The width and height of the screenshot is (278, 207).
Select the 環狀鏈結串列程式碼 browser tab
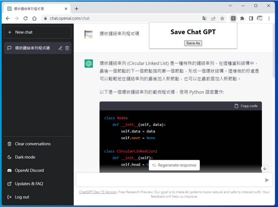[x=37, y=9]
